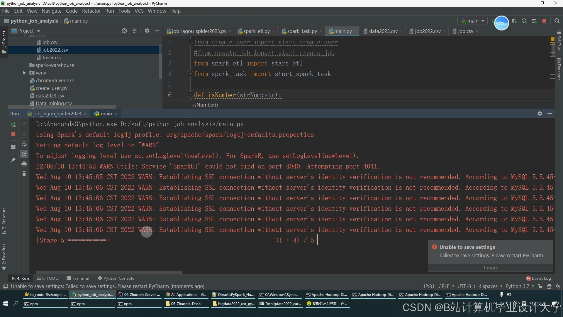The image size is (563, 317).
Task: Open the Windows Start menu
Action: pyautogui.click(x=5, y=303)
